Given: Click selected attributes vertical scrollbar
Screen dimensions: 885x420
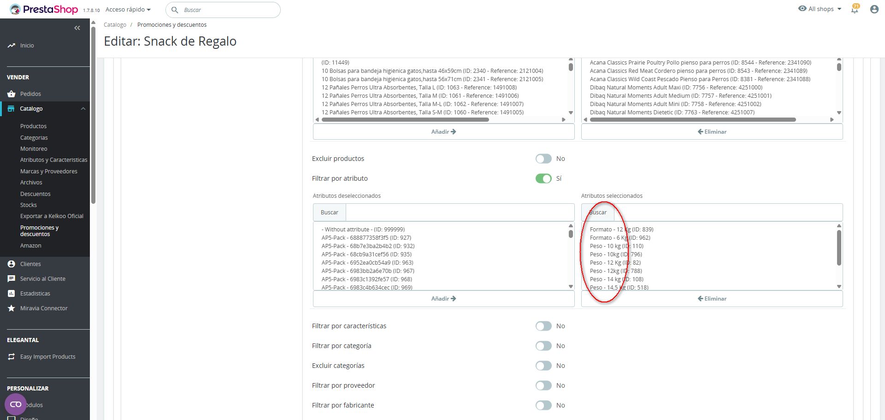Looking at the screenshot, I should pos(839,248).
